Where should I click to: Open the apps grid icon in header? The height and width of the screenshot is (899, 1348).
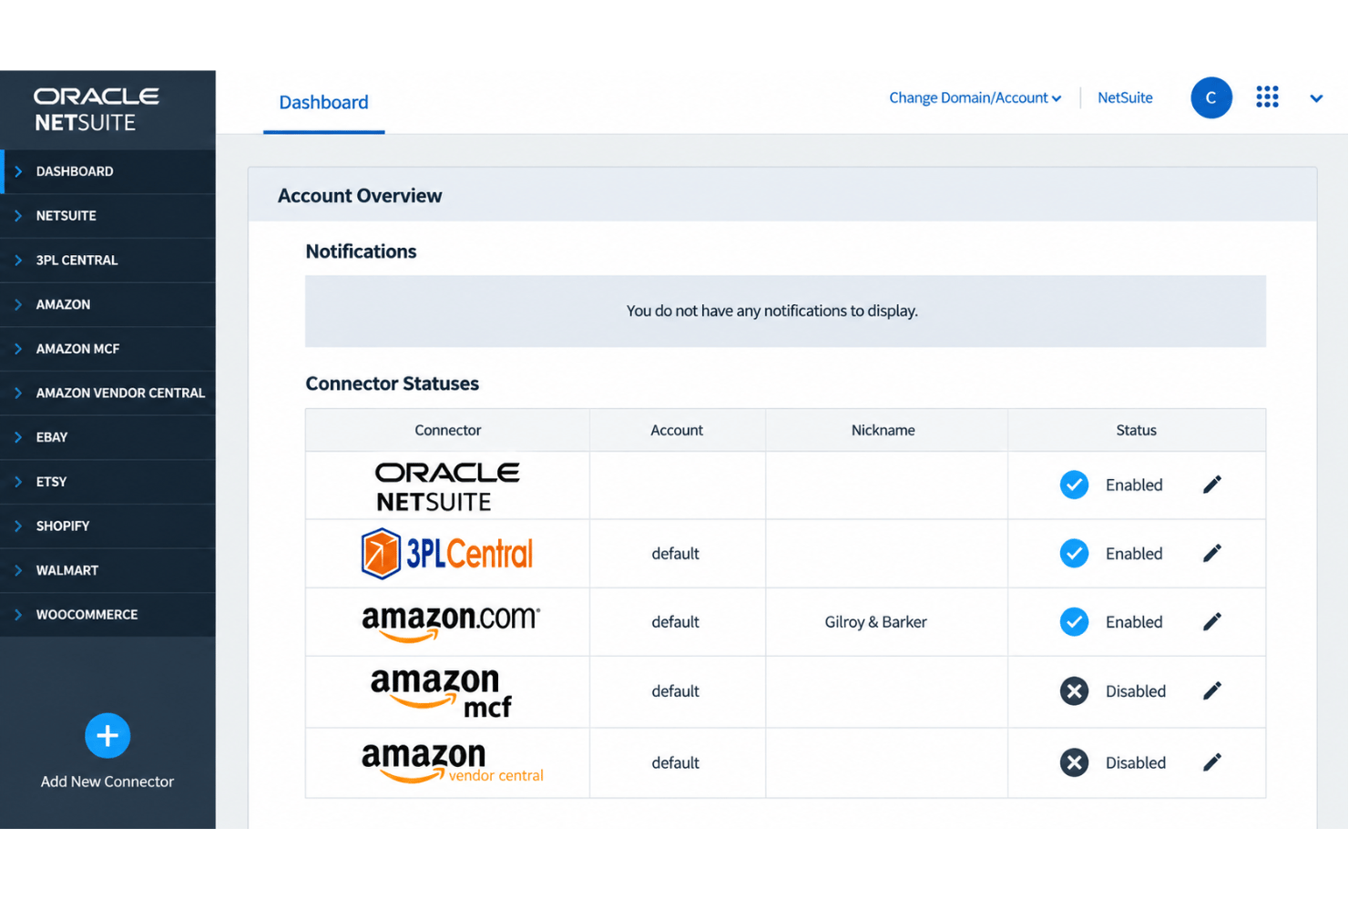click(x=1267, y=97)
